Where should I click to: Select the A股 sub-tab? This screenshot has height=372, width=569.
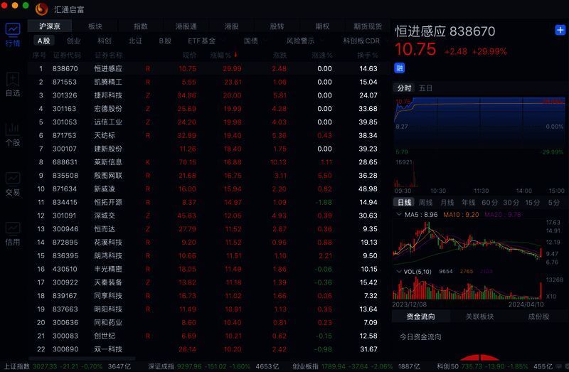[x=44, y=41]
